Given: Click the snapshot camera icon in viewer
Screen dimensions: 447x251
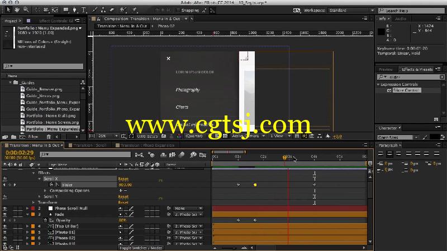Looking at the screenshot, I should coord(164,136).
